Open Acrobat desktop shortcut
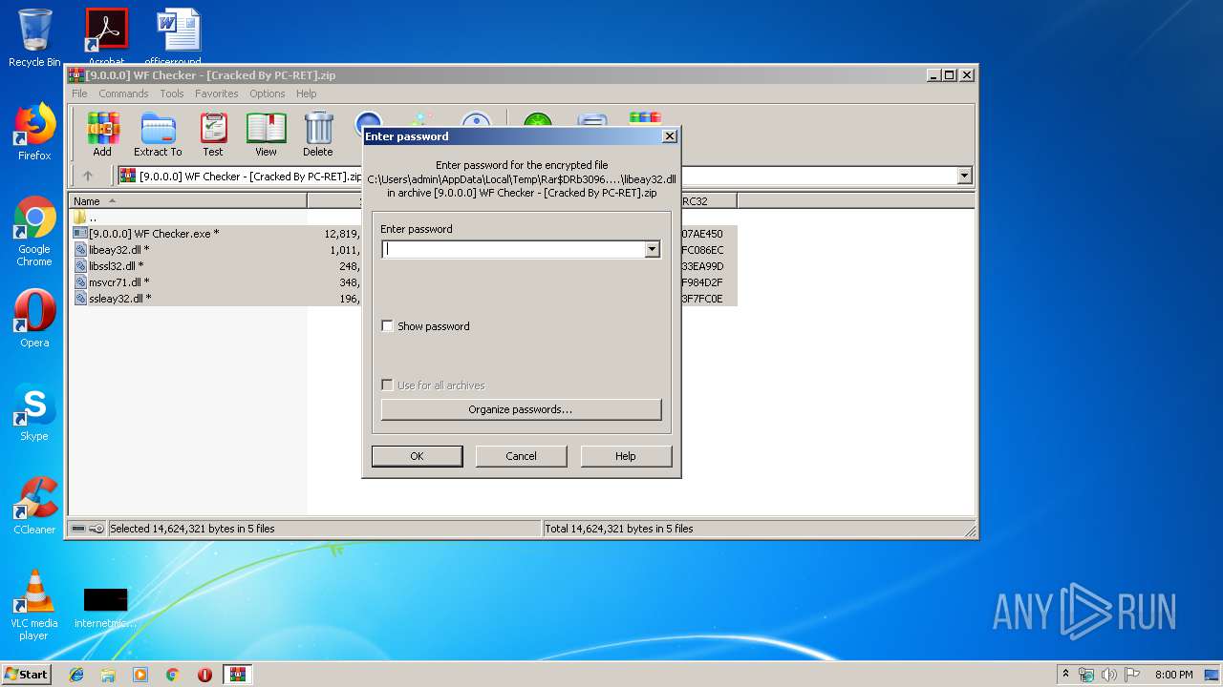Viewport: 1223px width, 687px height. 106,36
